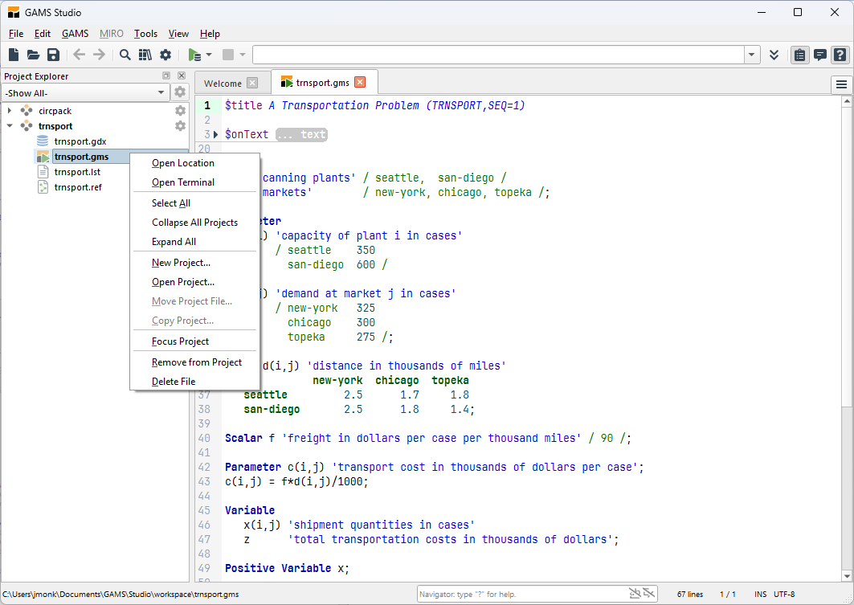Click the Run GAMS play button

point(194,55)
